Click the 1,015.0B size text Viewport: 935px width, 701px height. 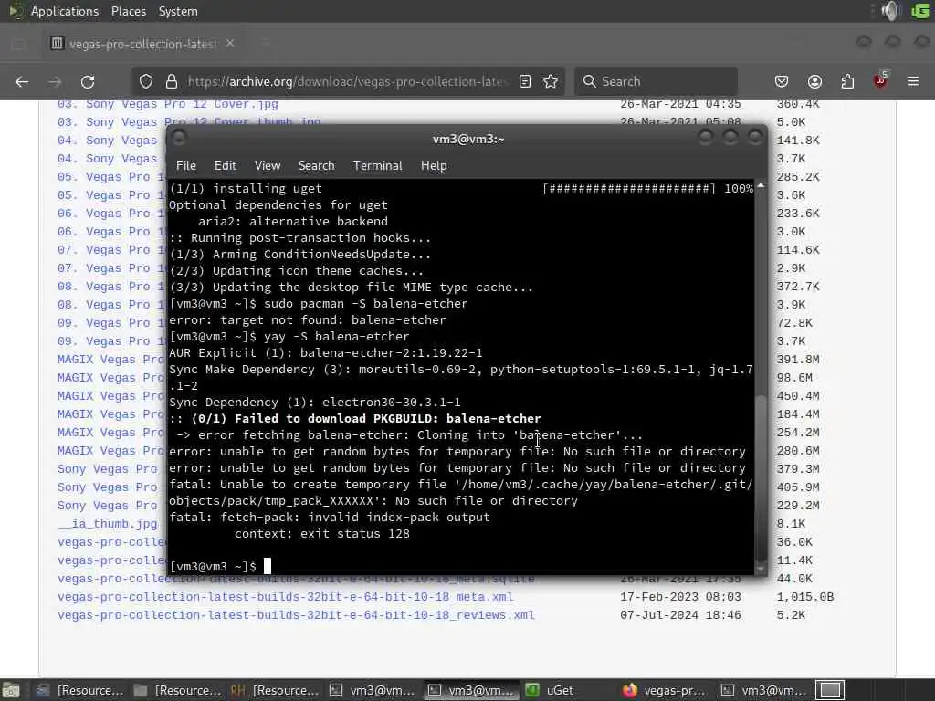pos(805,597)
